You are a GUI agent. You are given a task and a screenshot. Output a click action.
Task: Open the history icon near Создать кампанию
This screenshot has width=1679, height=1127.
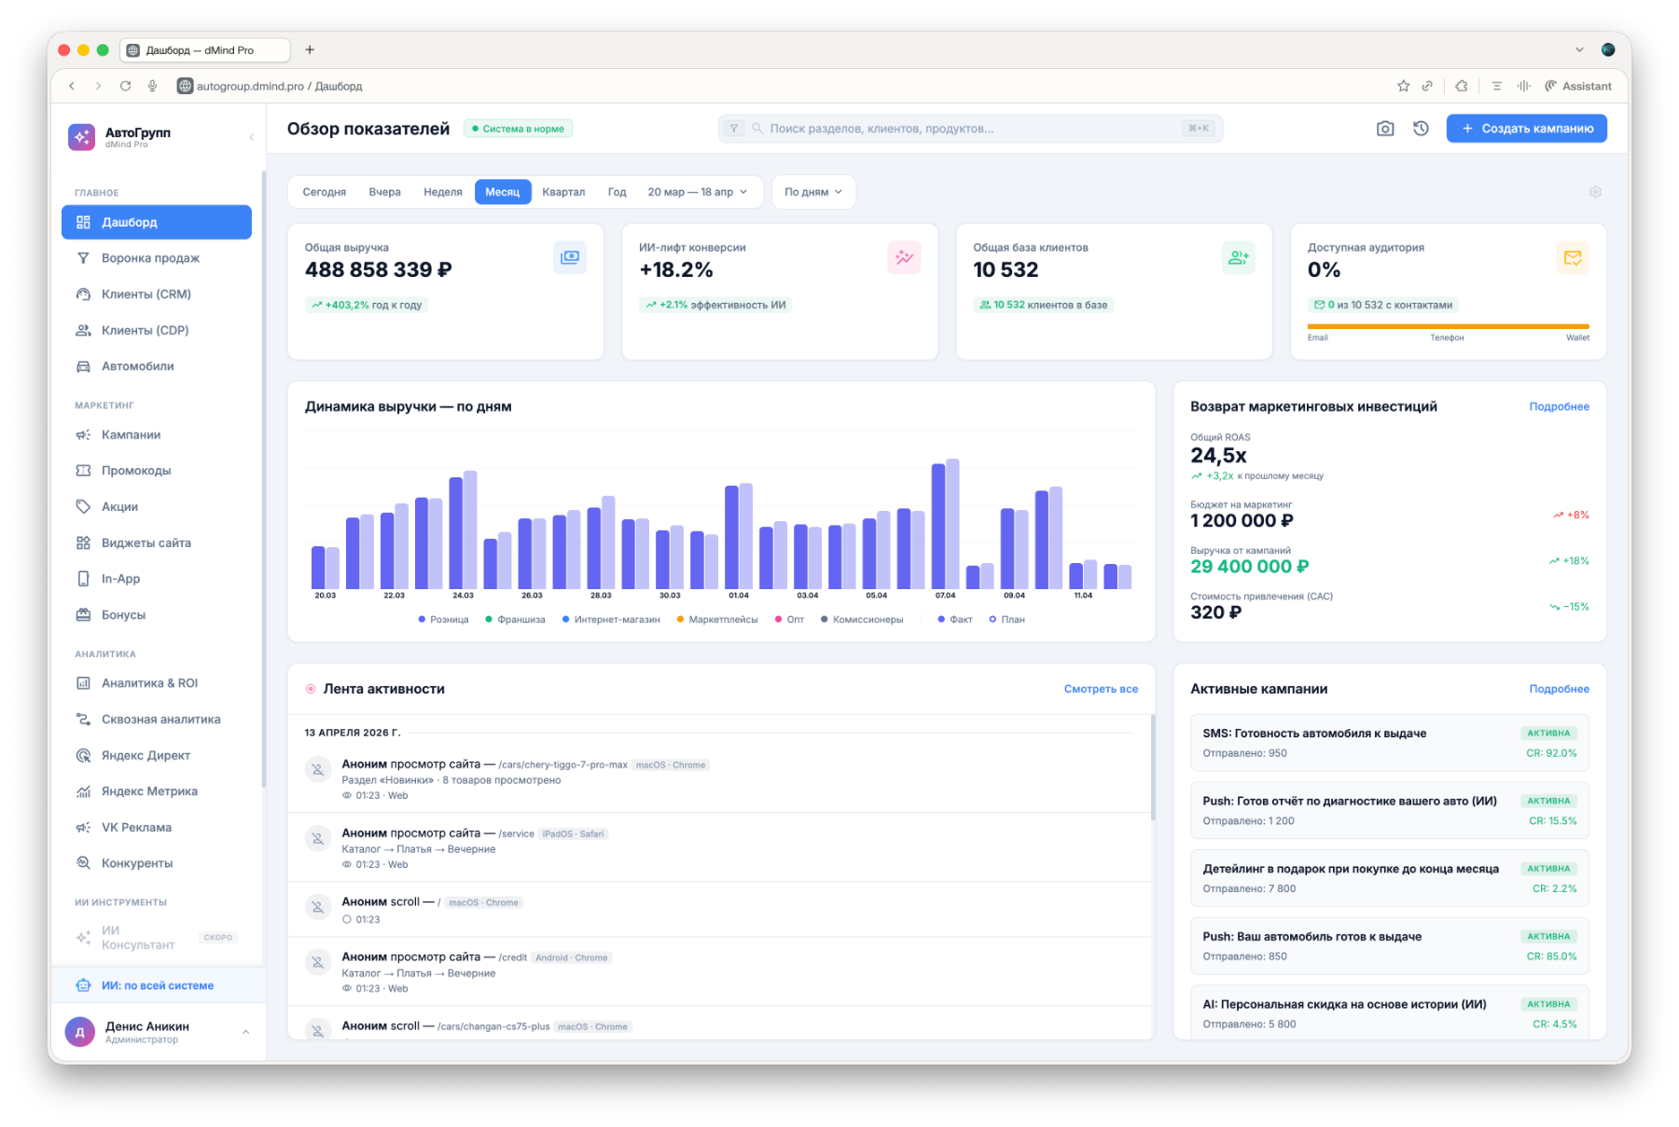1421,129
